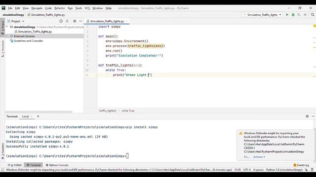Viewport: 316px width, 177px height.
Task: Click the warning icon in notification
Action: click(240, 133)
